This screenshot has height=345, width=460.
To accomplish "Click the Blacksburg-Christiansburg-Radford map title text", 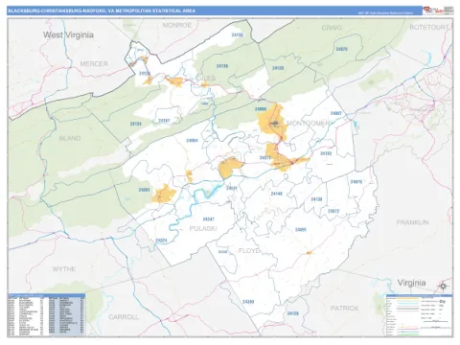I will [102, 11].
